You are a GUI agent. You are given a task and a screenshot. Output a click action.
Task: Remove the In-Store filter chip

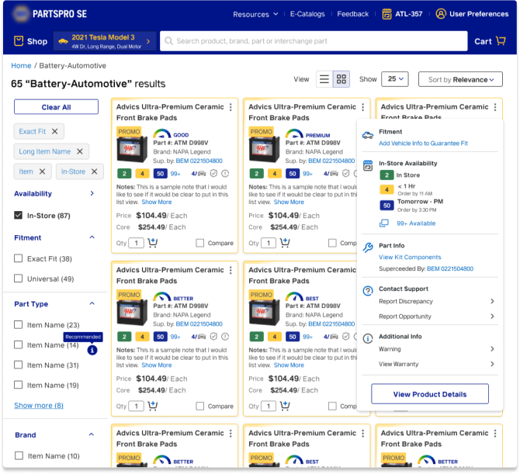click(95, 171)
